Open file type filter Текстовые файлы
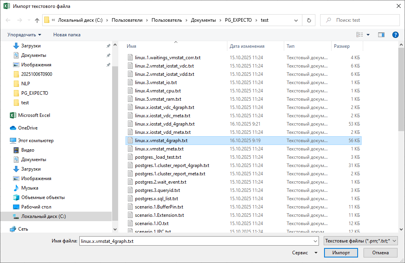Viewport: 405px width, 263px height. point(360,241)
